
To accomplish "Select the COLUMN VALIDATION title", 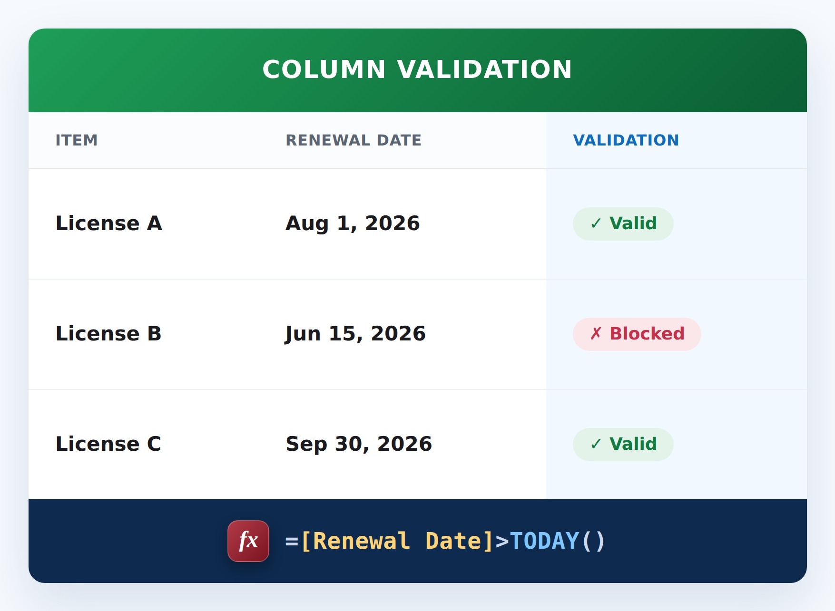I will click(x=417, y=69).
